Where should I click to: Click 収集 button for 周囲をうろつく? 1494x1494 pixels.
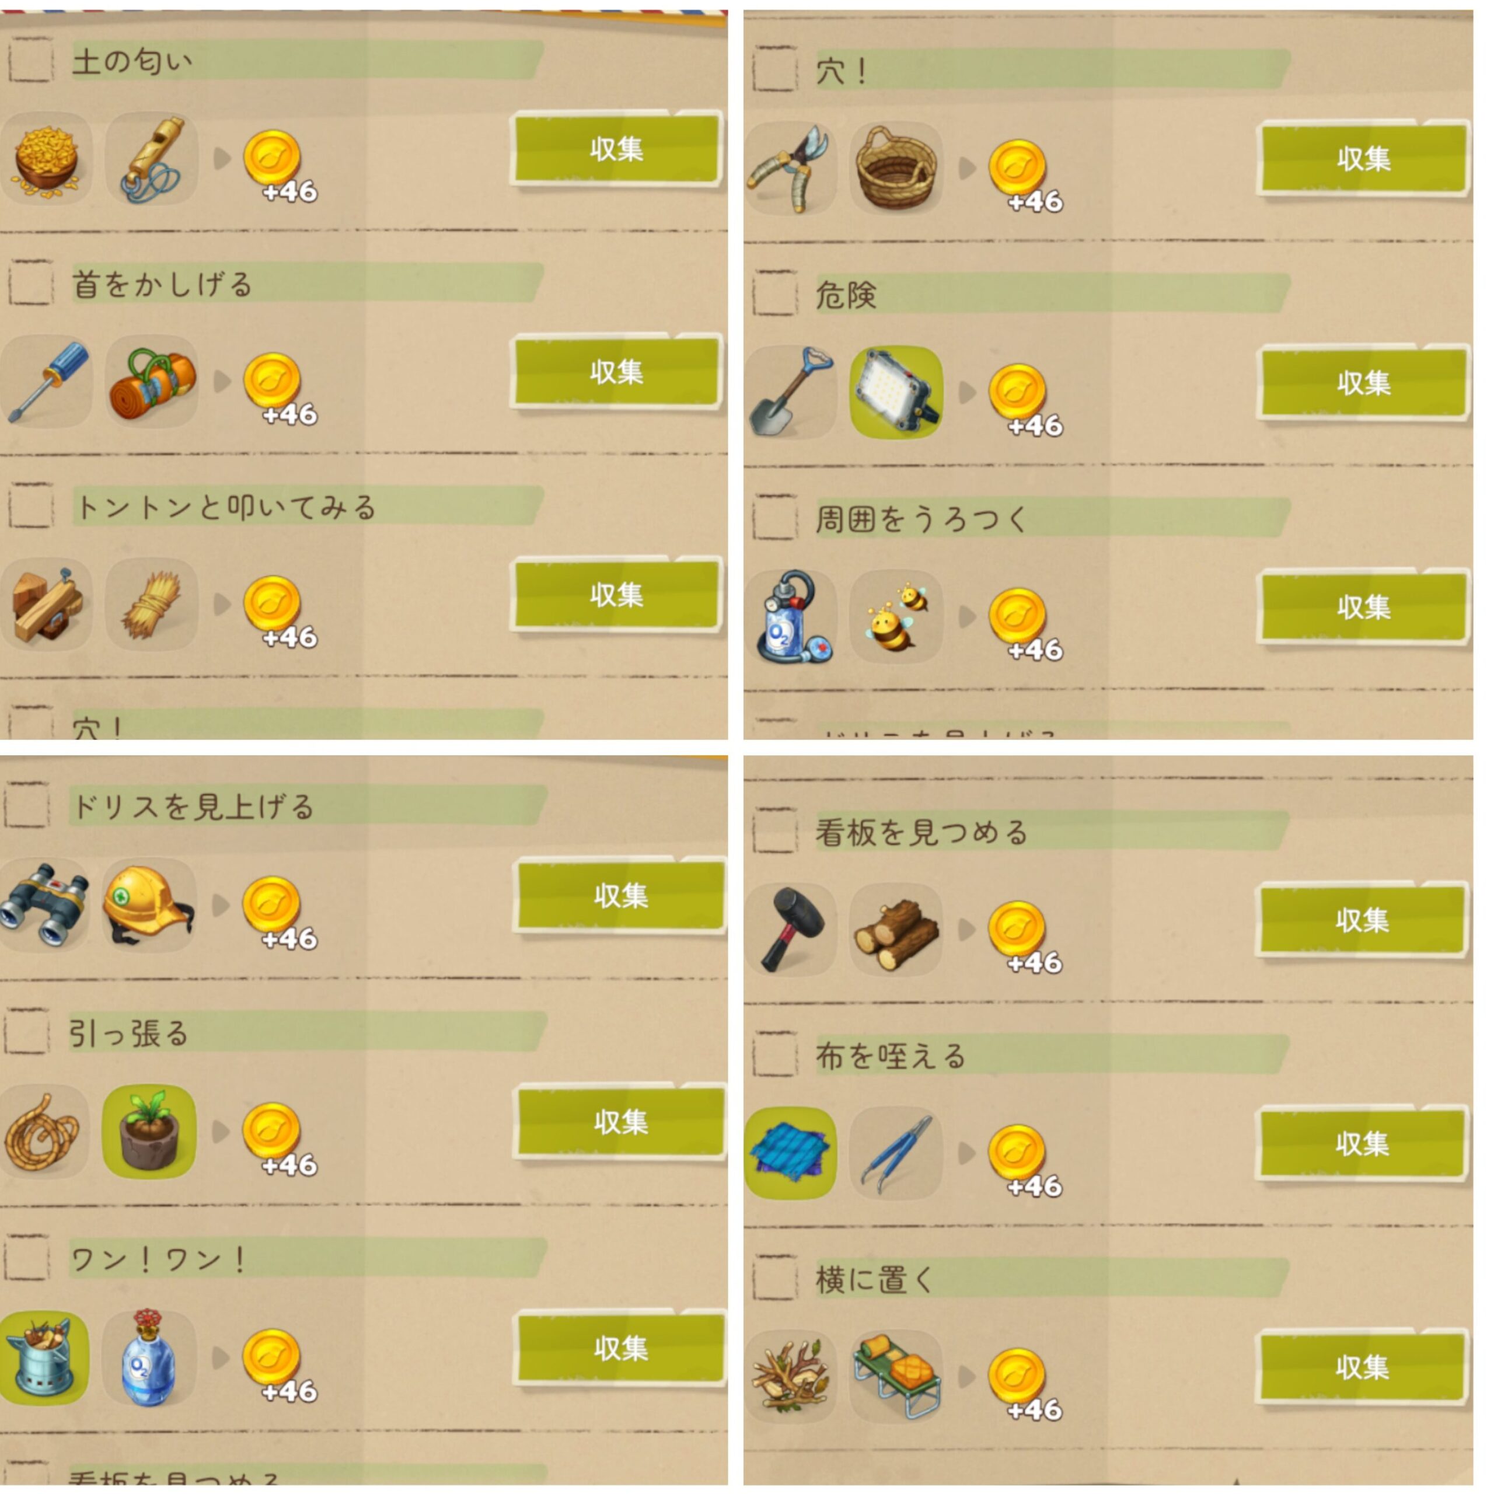click(1363, 607)
